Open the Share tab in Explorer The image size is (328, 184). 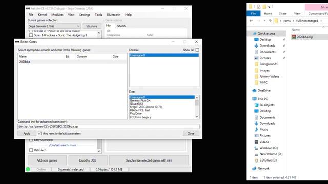(283, 14)
